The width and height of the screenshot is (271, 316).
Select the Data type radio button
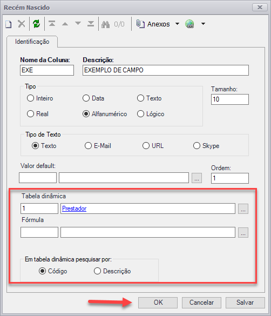point(86,98)
